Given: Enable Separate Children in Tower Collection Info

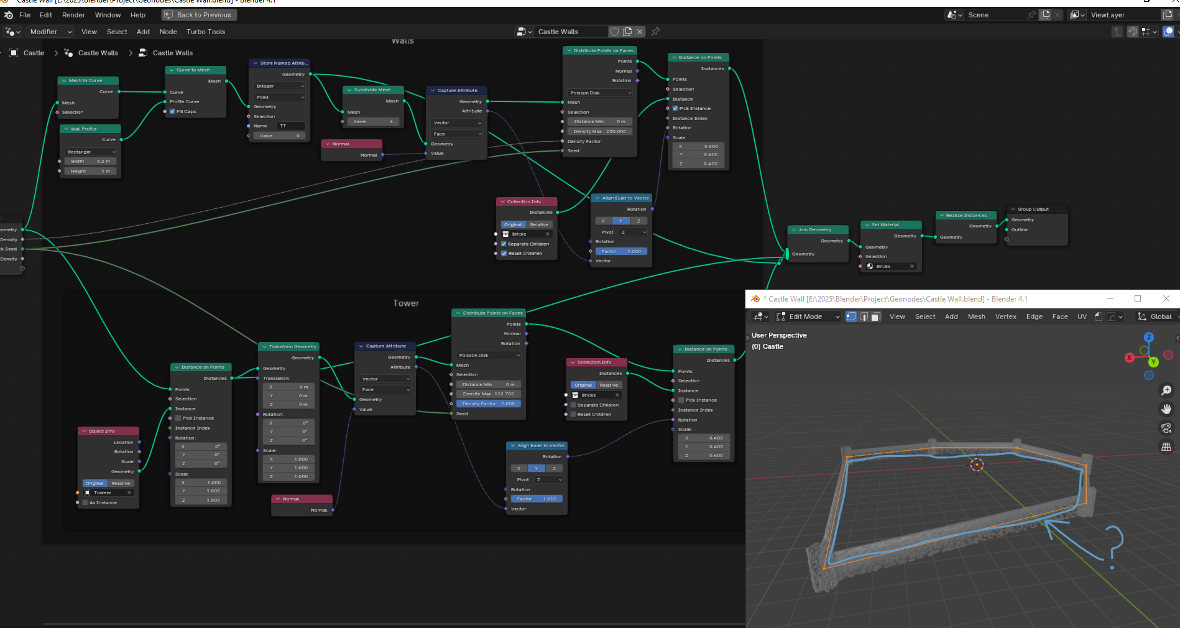Looking at the screenshot, I should point(573,405).
